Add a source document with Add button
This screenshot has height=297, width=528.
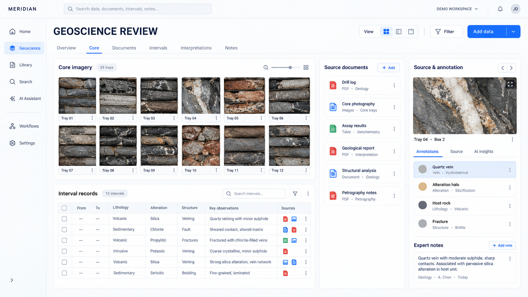tap(388, 68)
